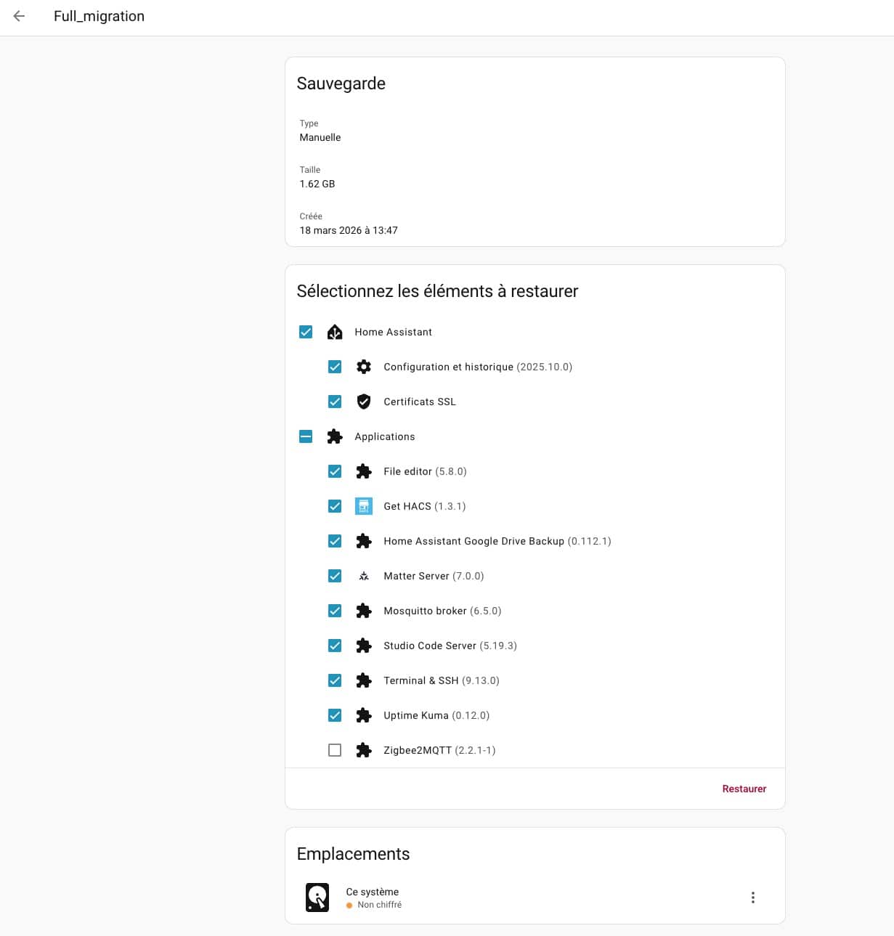The height and width of the screenshot is (936, 894).
Task: Click the Certificats SSL shield icon
Action: click(364, 402)
